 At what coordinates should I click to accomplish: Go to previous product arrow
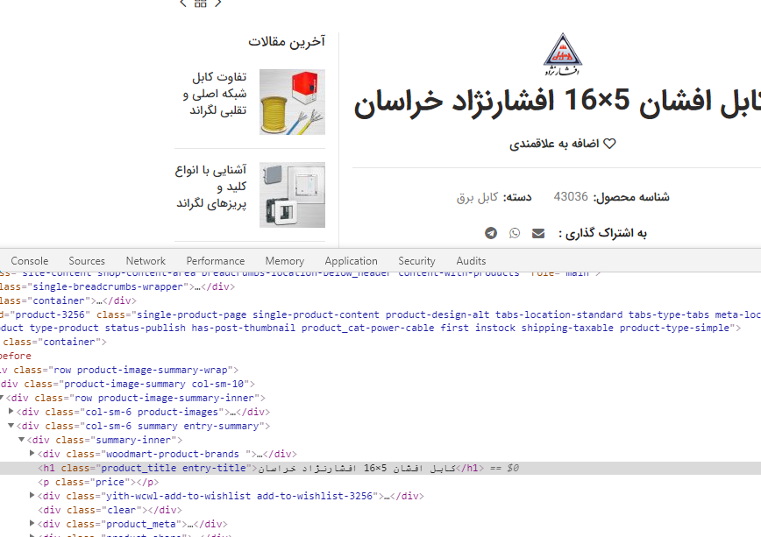click(x=183, y=4)
